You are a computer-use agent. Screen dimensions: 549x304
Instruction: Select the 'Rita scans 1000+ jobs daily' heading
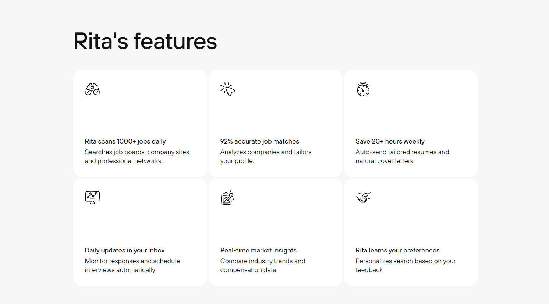click(125, 141)
